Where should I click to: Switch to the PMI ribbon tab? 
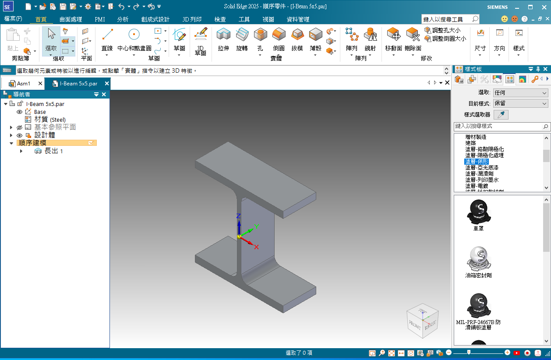[x=100, y=19]
